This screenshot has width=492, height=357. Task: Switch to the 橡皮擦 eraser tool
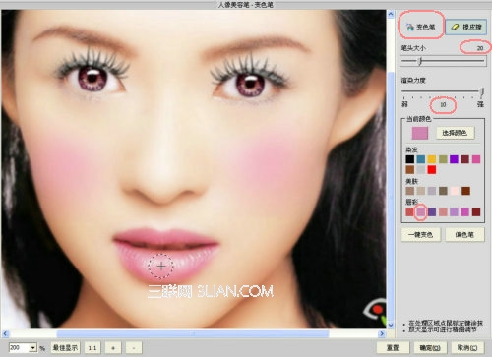tap(466, 27)
